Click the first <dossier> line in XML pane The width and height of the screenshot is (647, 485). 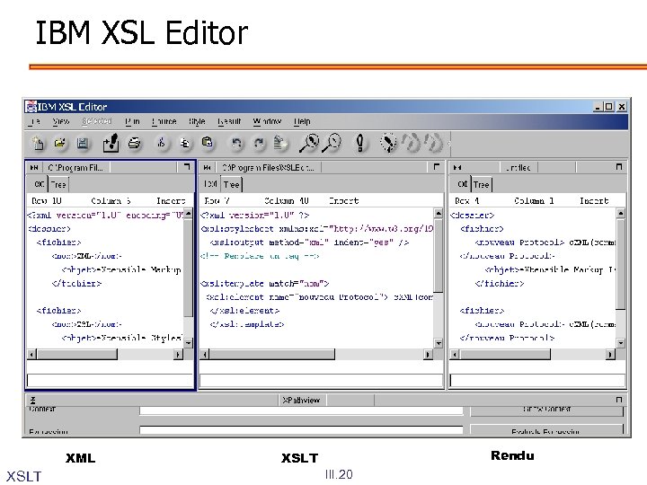[49, 228]
